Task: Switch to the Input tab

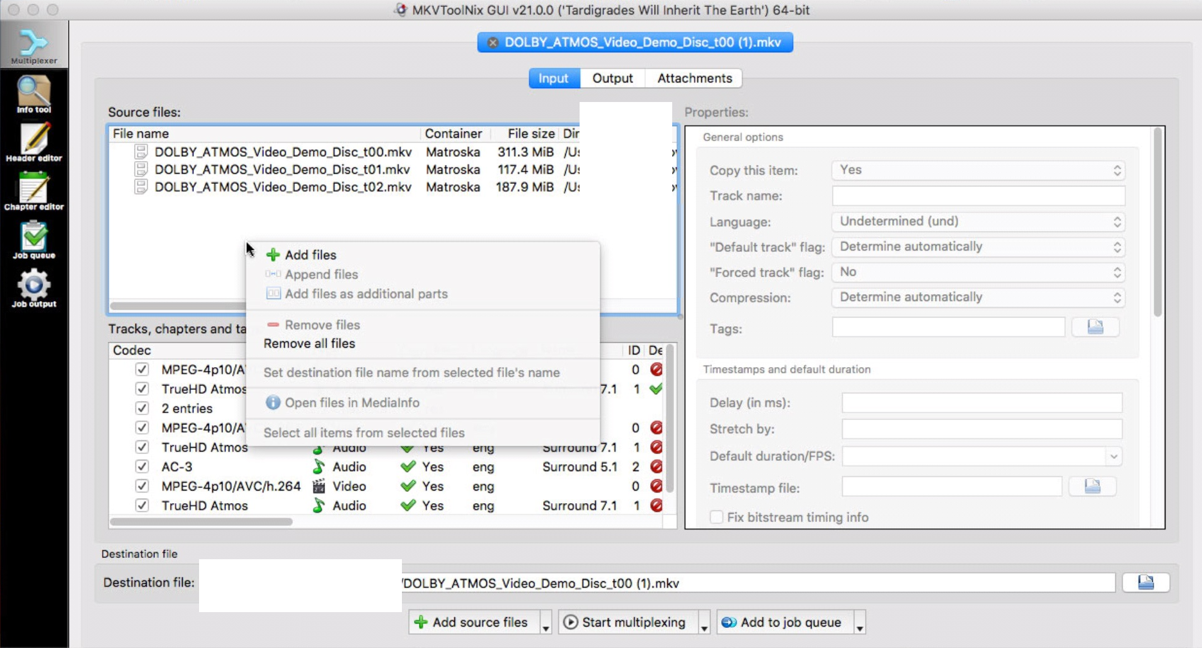Action: pyautogui.click(x=554, y=78)
